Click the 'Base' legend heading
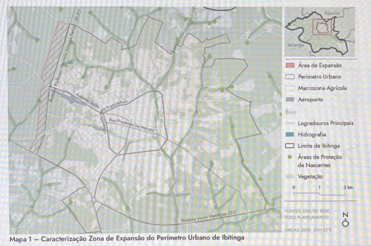The width and height of the screenshot is (371, 246). 291,112
